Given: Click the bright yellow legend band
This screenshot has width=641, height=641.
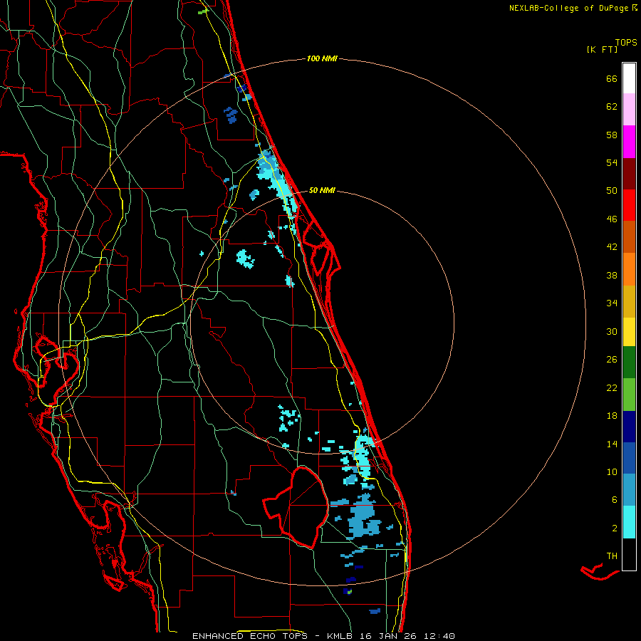Looking at the screenshot, I should pyautogui.click(x=629, y=332).
